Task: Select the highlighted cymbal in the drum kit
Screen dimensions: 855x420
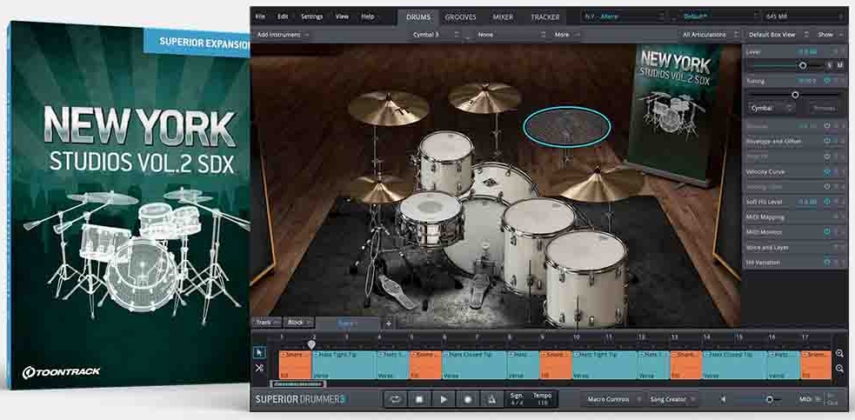Action: [x=567, y=127]
